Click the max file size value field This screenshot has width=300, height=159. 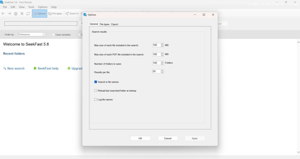[x=156, y=45]
